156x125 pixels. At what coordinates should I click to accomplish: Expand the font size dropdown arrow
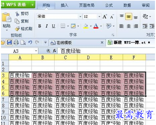point(99,17)
